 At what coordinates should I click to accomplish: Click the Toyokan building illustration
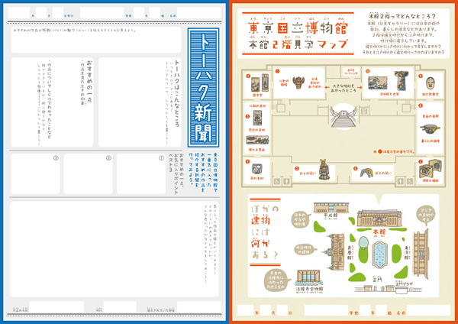[421, 253]
